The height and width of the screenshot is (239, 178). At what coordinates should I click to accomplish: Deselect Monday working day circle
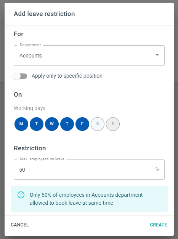21,124
